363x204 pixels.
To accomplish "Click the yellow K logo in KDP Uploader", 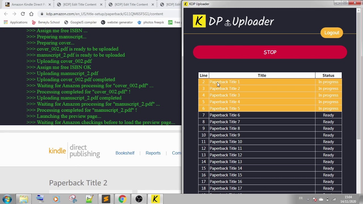I will pyautogui.click(x=199, y=21).
